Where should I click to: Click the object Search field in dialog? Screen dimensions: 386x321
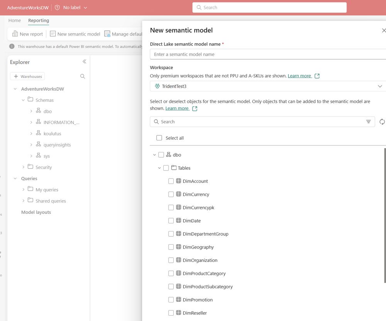click(x=262, y=122)
